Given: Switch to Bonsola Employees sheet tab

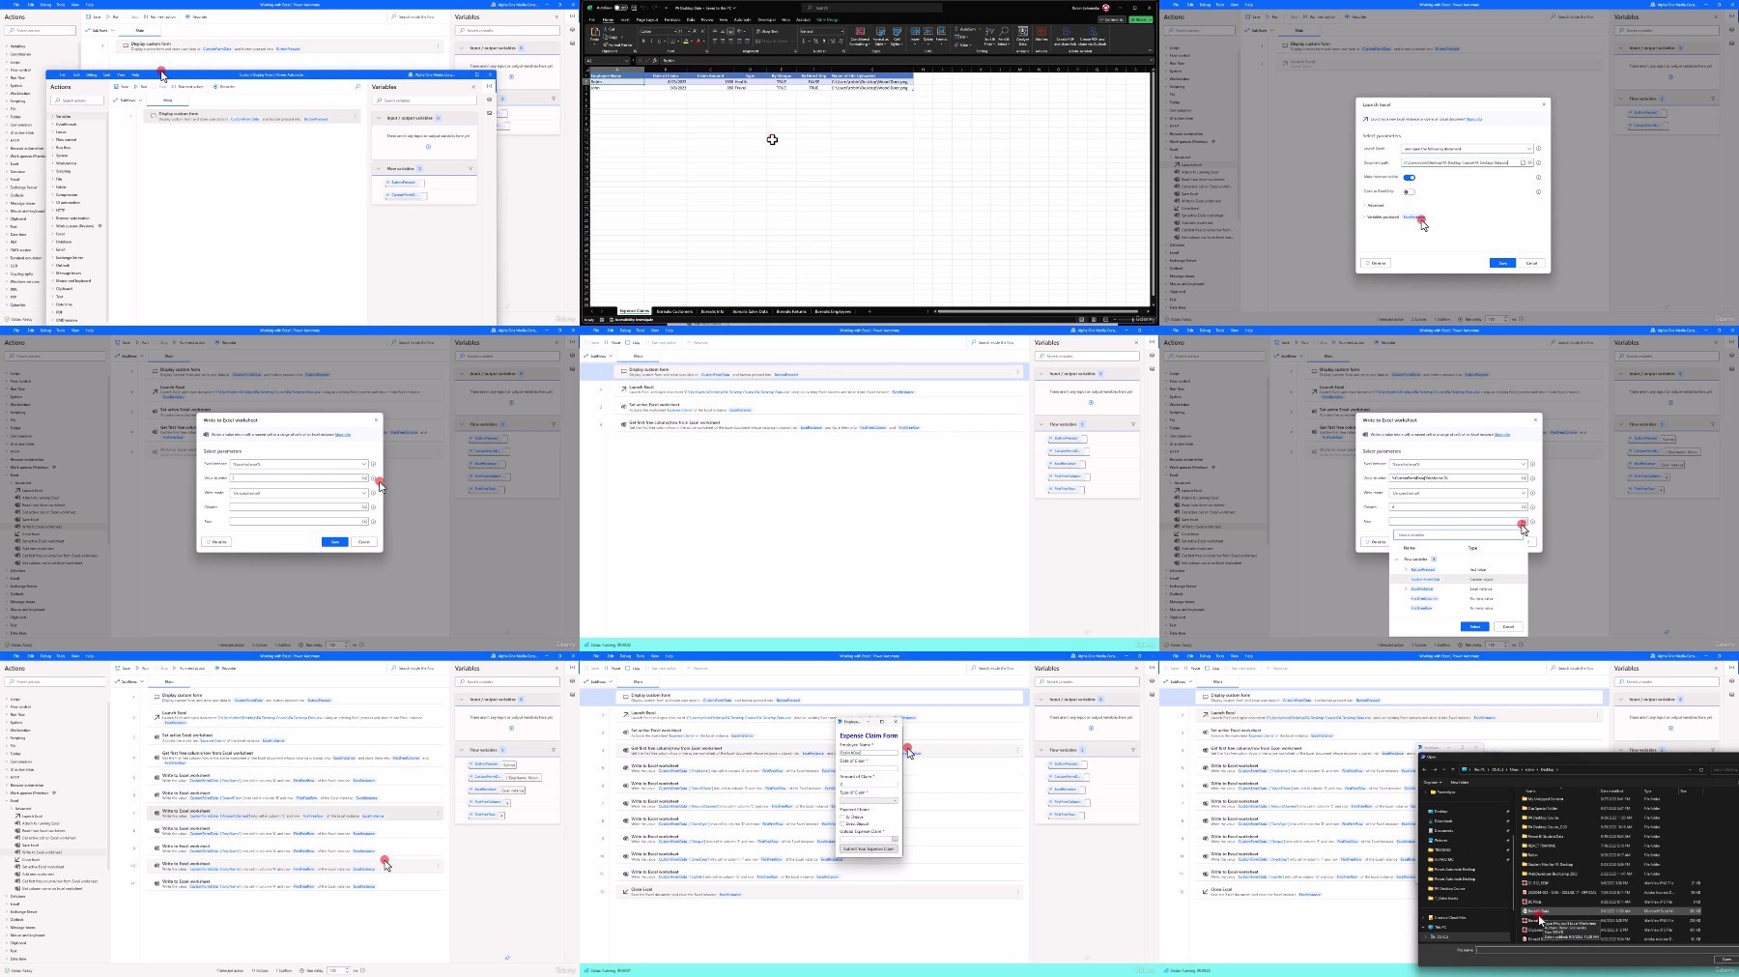Looking at the screenshot, I should pyautogui.click(x=833, y=311).
